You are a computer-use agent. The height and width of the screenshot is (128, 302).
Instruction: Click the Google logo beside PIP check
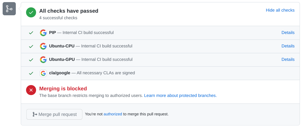[43, 33]
